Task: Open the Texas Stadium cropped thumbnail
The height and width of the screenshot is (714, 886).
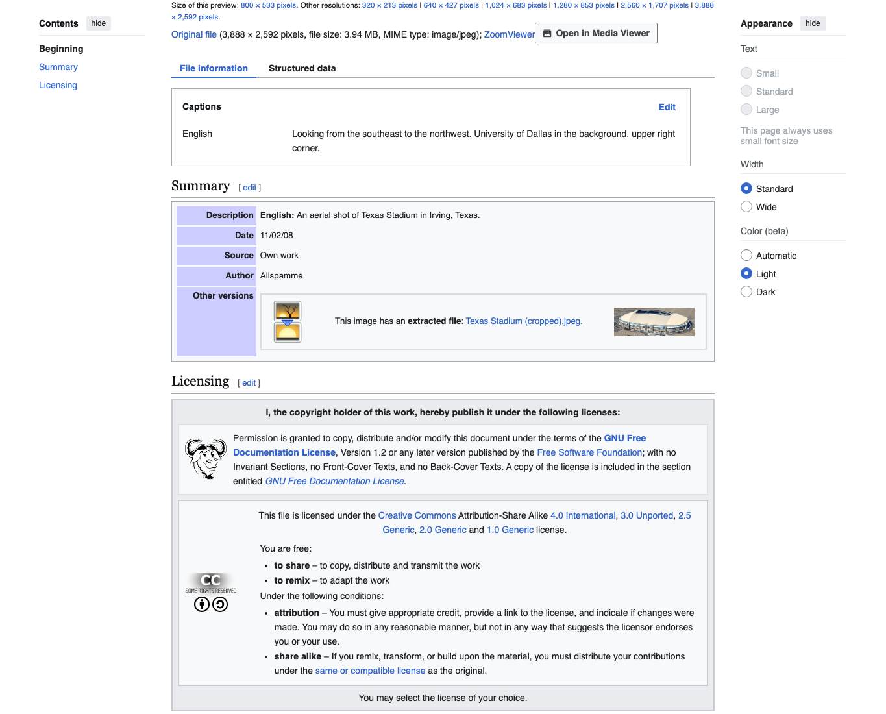Action: tap(654, 322)
